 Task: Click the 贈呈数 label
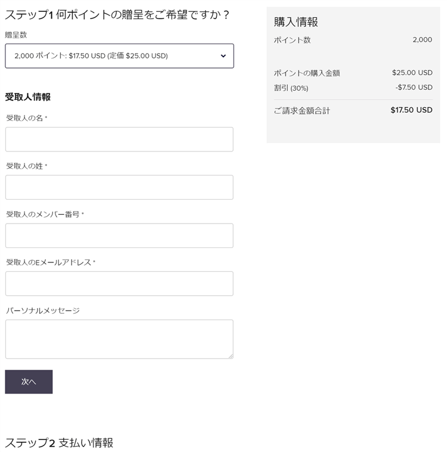click(16, 35)
